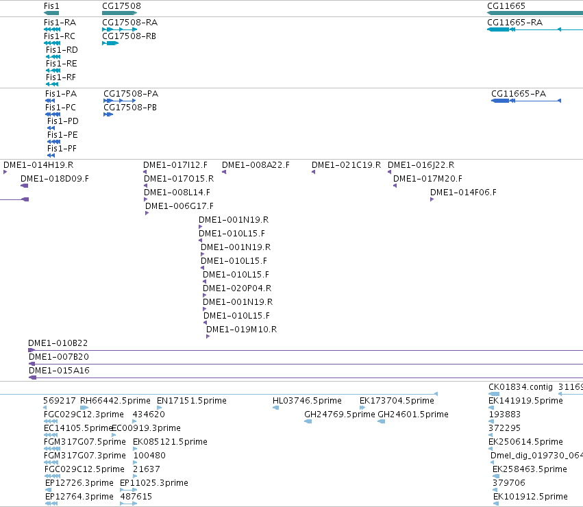Image resolution: width=583 pixels, height=507 pixels.
Task: Open the EC14105.5prime EST
Action: coord(78,428)
